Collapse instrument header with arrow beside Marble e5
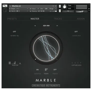92x92 pixels. 10,6
